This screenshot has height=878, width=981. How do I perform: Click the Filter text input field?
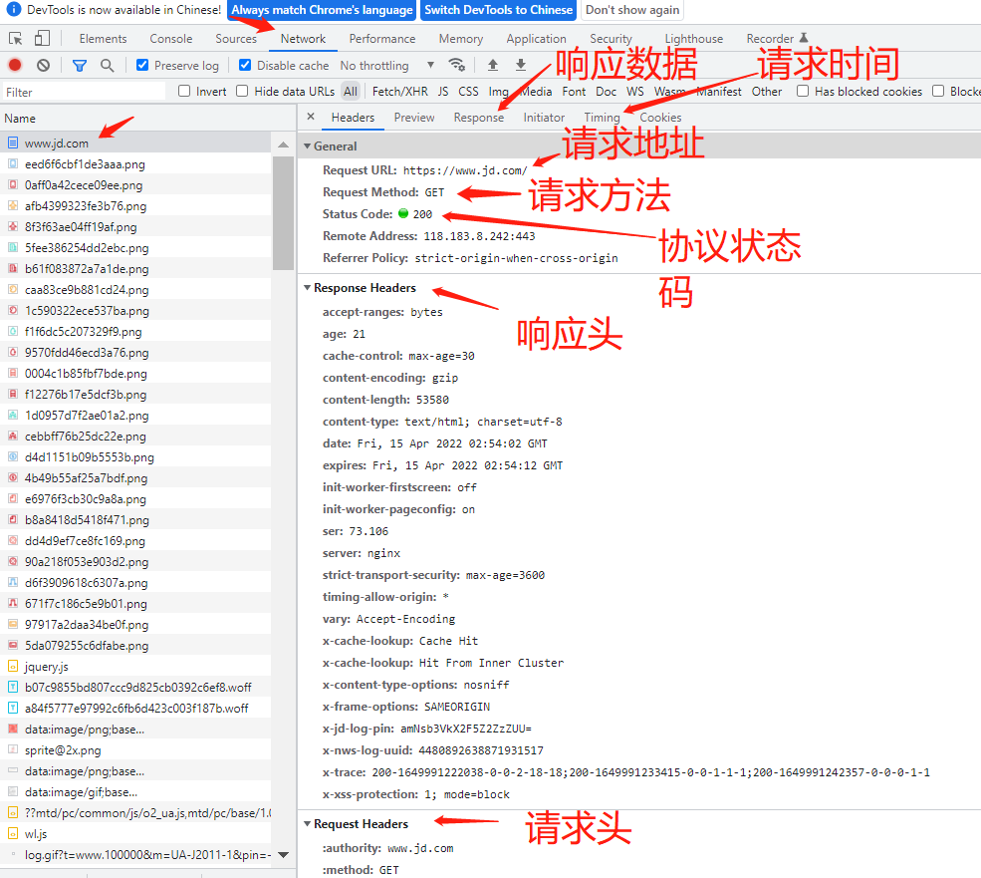[85, 92]
